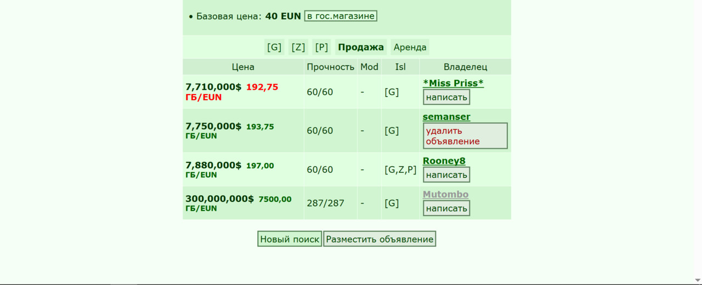Click 'написать' next to Rooney8

[446, 175]
